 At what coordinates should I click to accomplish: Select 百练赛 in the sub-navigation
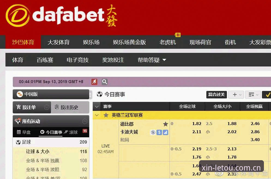click(x=45, y=60)
